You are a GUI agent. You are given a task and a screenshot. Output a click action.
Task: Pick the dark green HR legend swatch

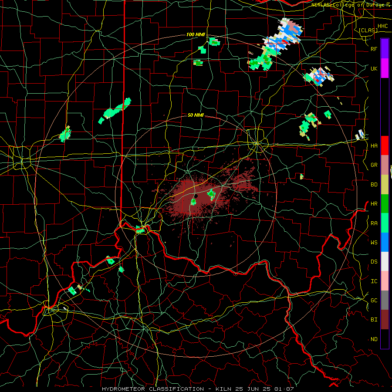click(385, 204)
